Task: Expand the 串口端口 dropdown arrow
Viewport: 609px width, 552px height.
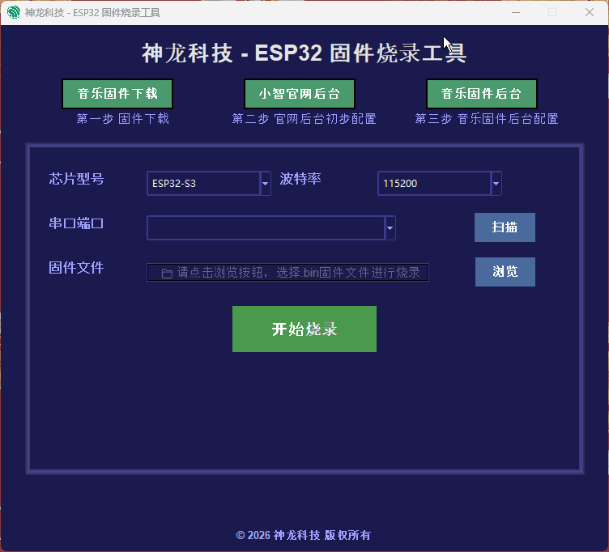Action: coord(390,228)
